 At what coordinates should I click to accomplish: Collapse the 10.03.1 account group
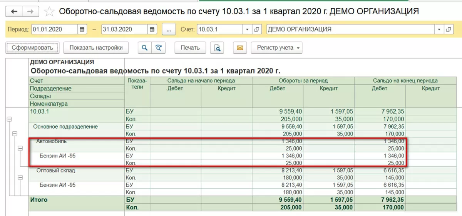[9, 120]
